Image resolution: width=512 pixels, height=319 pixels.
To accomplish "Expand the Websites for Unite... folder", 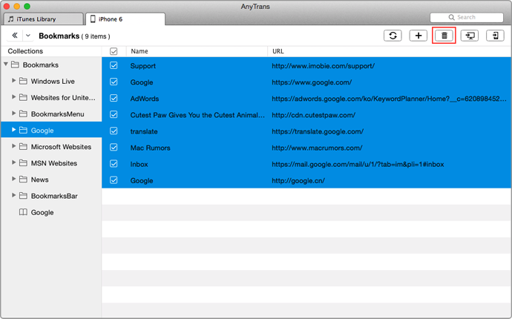I will [x=13, y=96].
